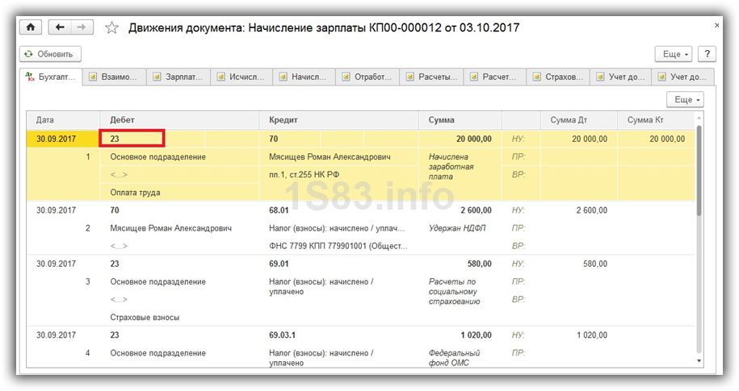This screenshot has height=391, width=739.
Task: Go forward with the right arrow
Action: pos(81,27)
